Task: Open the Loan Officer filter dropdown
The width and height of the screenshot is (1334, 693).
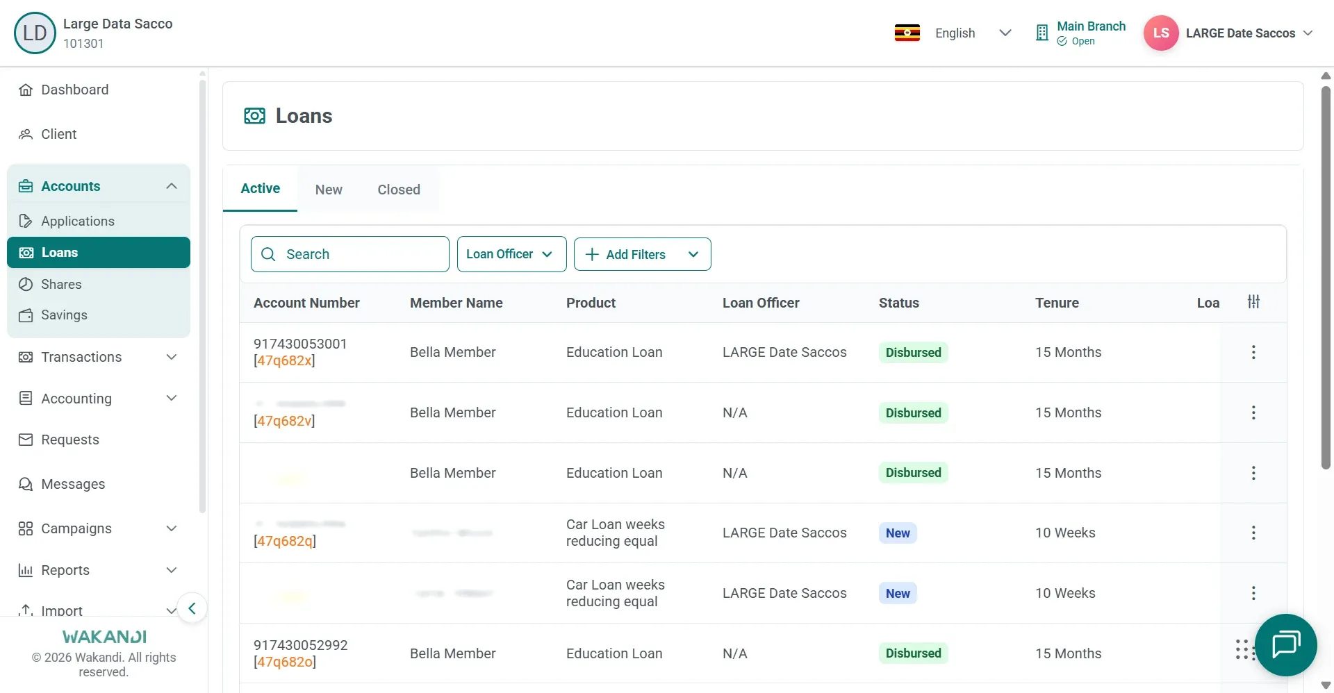Action: [x=512, y=254]
